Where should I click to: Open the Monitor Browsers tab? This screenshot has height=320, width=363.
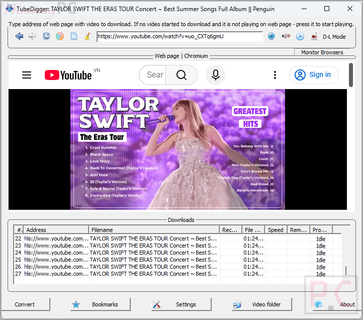pyautogui.click(x=322, y=52)
